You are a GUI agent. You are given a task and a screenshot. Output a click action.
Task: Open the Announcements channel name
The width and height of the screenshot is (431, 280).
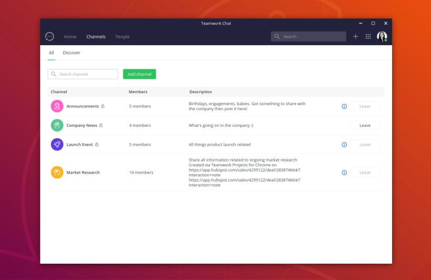83,106
